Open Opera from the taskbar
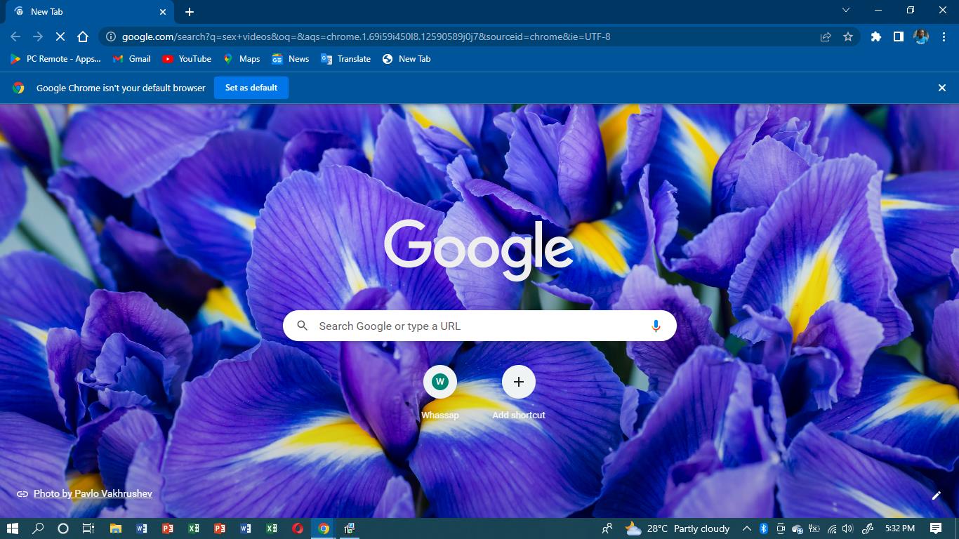 [298, 528]
